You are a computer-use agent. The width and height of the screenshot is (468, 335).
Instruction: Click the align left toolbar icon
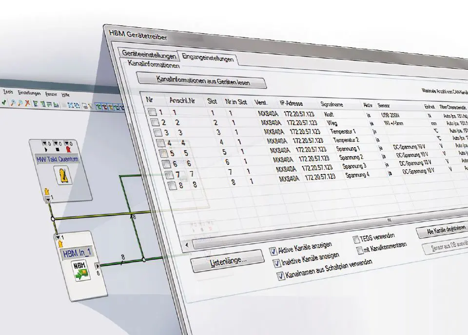pos(36,103)
